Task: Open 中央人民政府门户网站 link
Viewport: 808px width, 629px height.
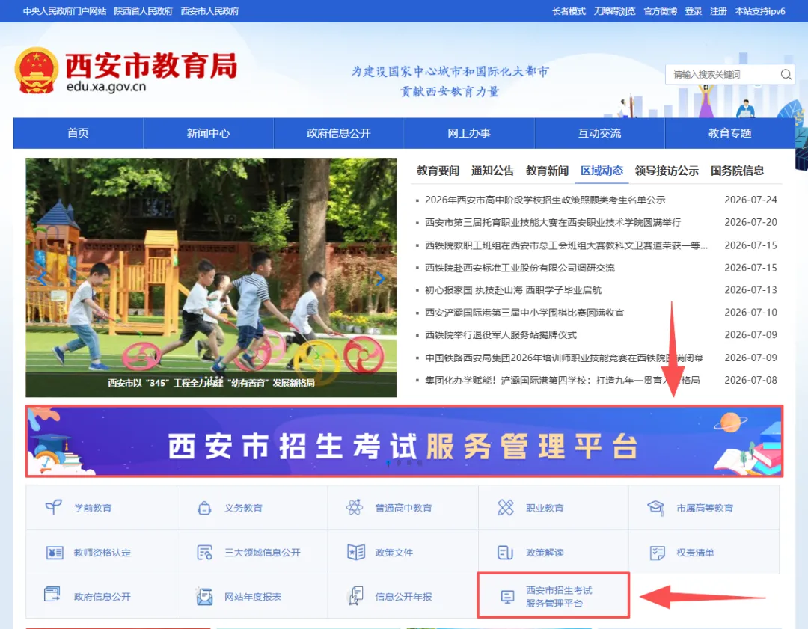Action: click(x=64, y=11)
